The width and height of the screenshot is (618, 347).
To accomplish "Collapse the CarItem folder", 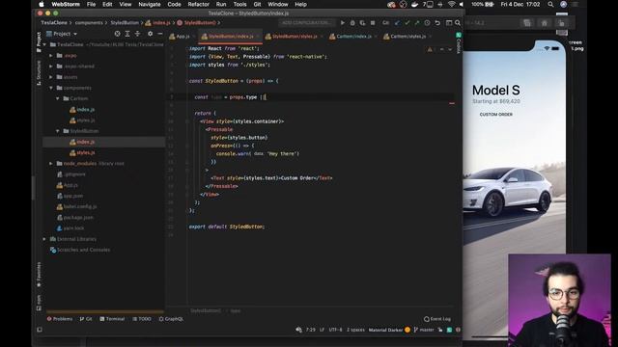I will [x=58, y=98].
